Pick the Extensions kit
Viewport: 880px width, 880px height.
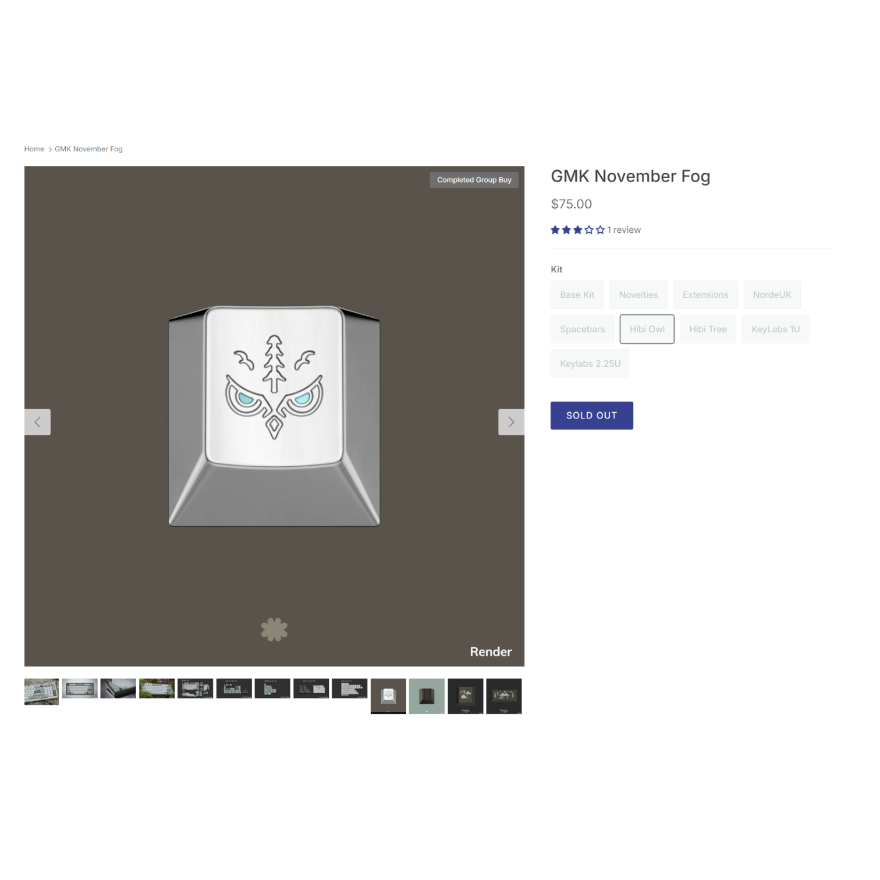[x=705, y=295]
